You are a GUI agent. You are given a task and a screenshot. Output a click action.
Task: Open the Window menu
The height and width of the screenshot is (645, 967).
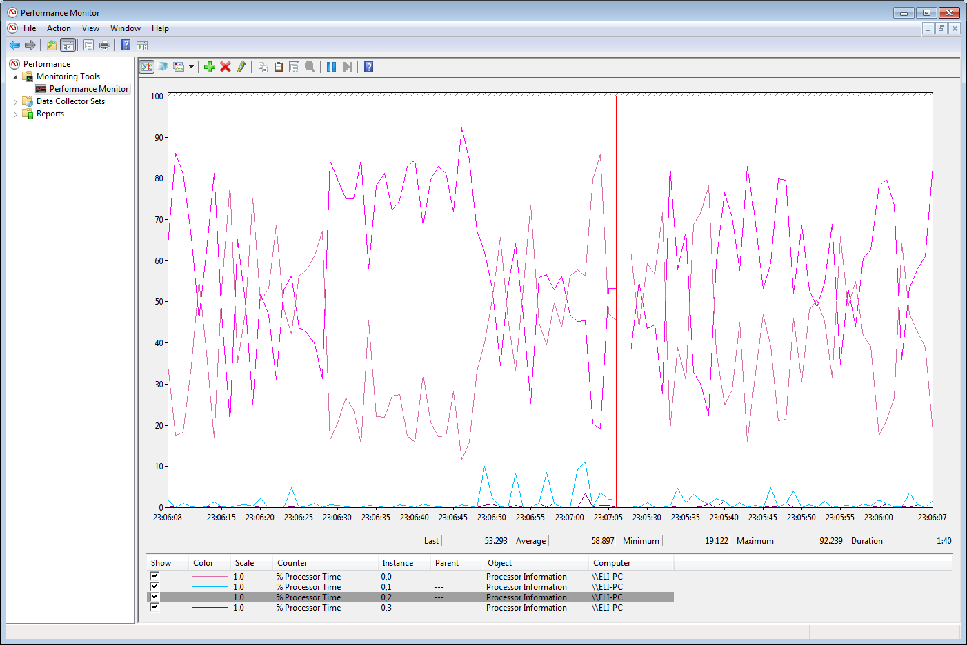coord(126,28)
